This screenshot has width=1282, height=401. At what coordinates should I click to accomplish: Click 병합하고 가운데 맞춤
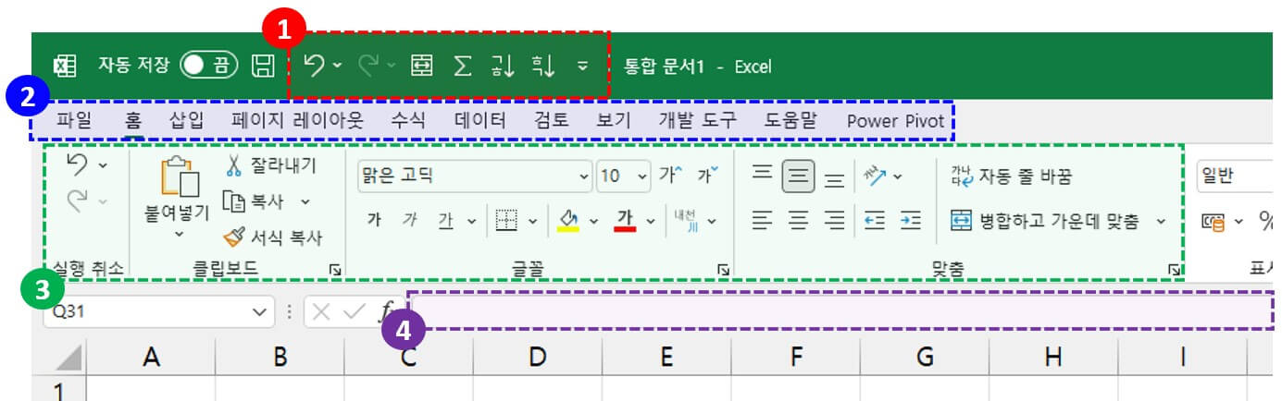[x=1046, y=221]
